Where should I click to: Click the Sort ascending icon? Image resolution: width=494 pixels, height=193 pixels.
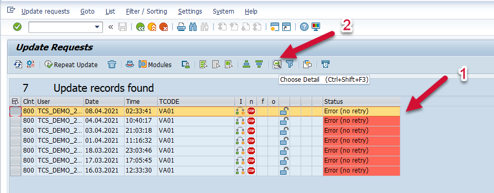(x=246, y=65)
